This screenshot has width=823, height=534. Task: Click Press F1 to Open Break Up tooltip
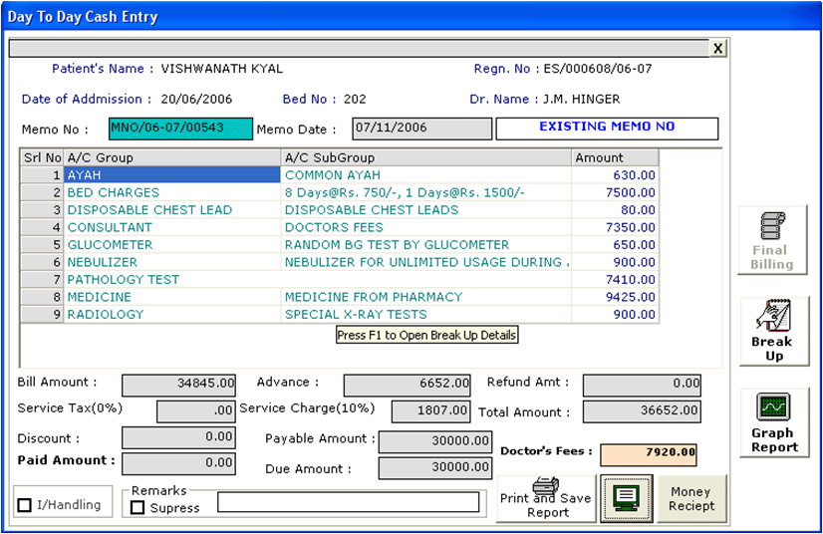pyautogui.click(x=426, y=335)
